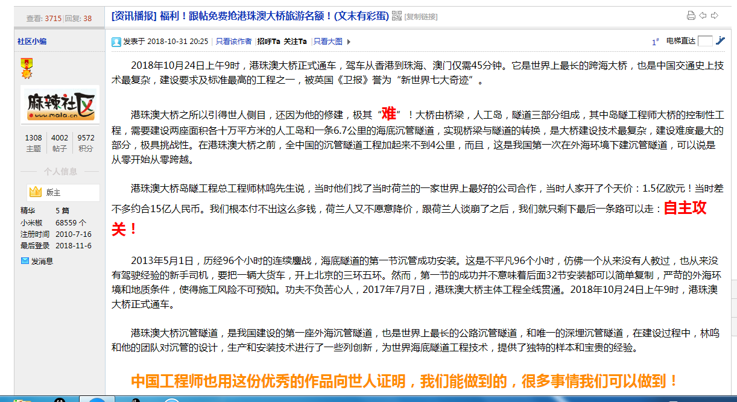Open the 1308 主题 count link

[33, 143]
